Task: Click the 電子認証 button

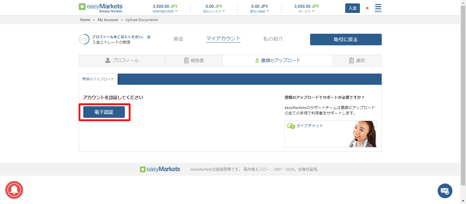Action: 104,112
